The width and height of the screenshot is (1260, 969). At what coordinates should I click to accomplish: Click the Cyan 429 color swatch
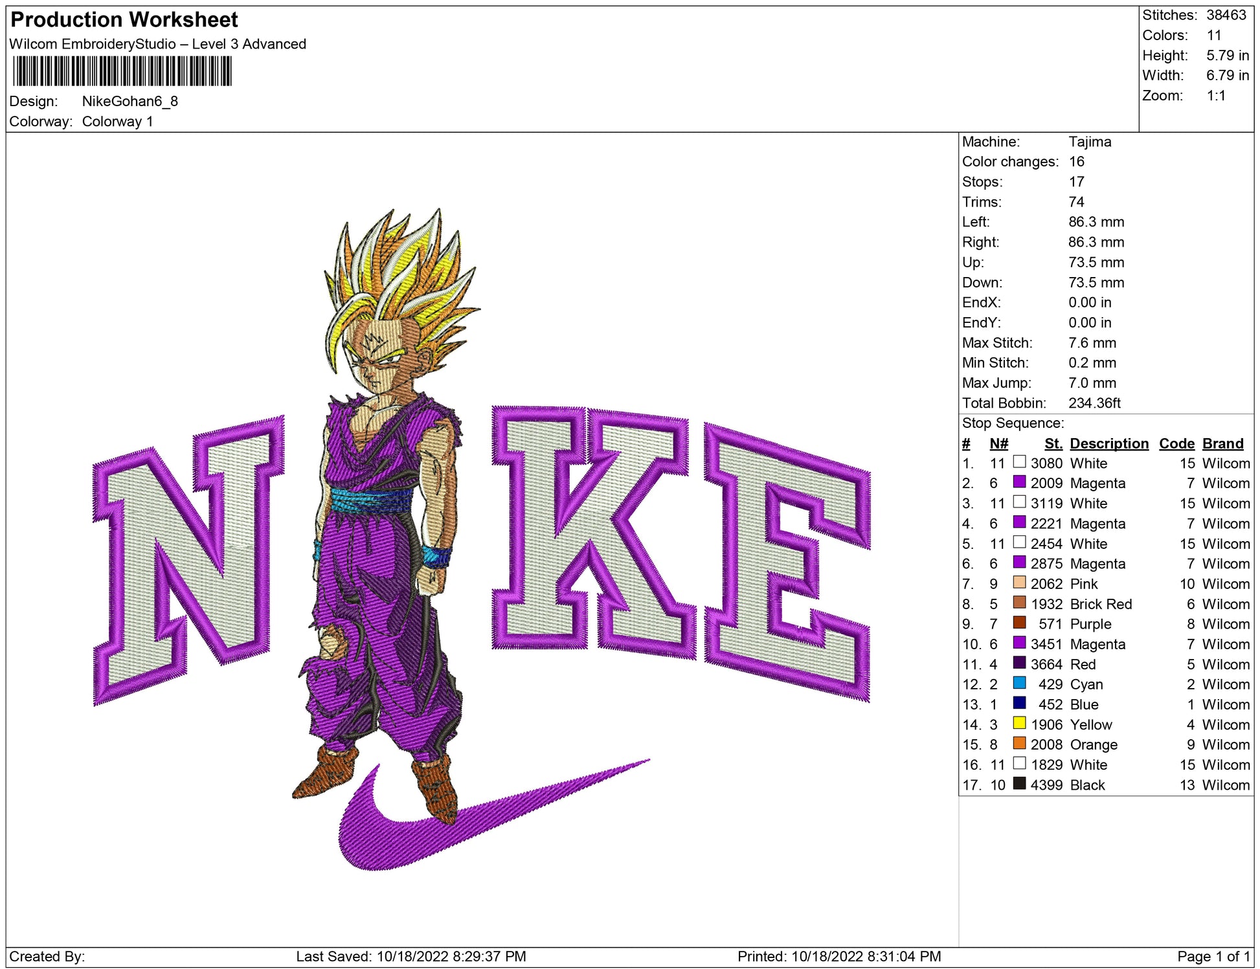coord(1019,683)
